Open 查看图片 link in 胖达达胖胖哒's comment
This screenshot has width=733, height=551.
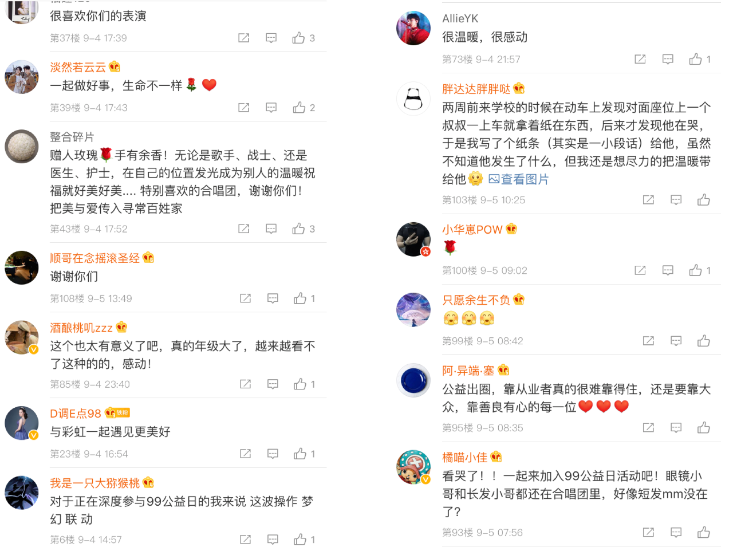click(x=519, y=179)
